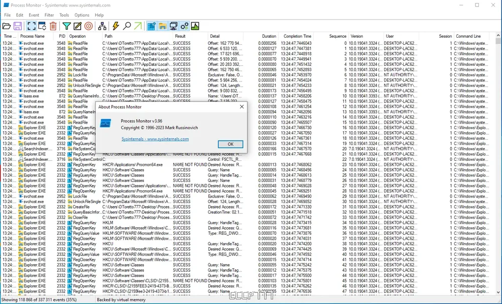This screenshot has width=502, height=304.
Task: Click the Jump To green arrow icon
Action: pos(138,26)
